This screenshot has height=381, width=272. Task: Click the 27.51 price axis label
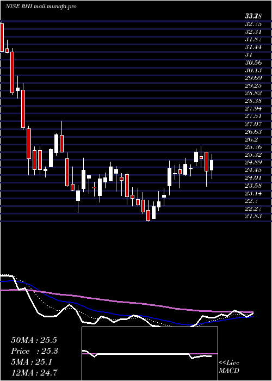click(253, 116)
